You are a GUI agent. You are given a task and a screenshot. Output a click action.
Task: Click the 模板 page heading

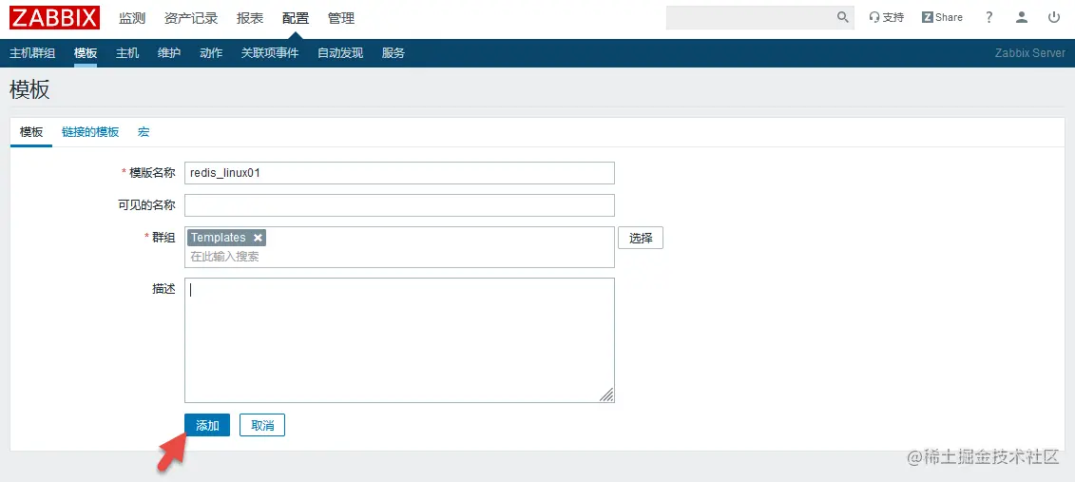tap(30, 89)
